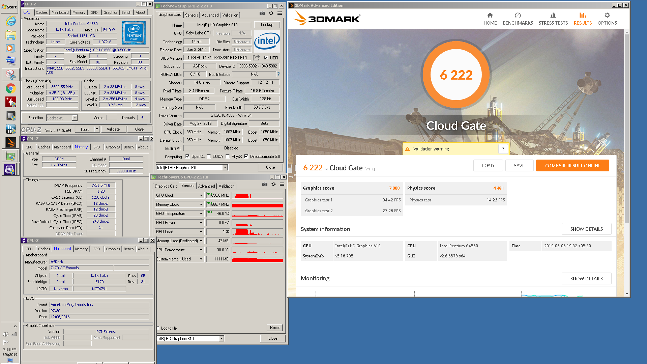Open GPU Power sensor dropdown
This screenshot has height=364, width=647.
point(201,223)
